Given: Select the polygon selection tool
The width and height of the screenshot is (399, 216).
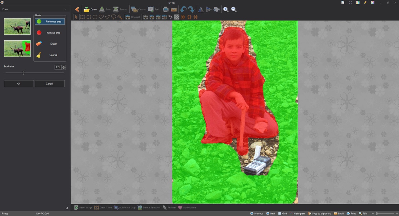Looking at the screenshot, I should [107, 17].
